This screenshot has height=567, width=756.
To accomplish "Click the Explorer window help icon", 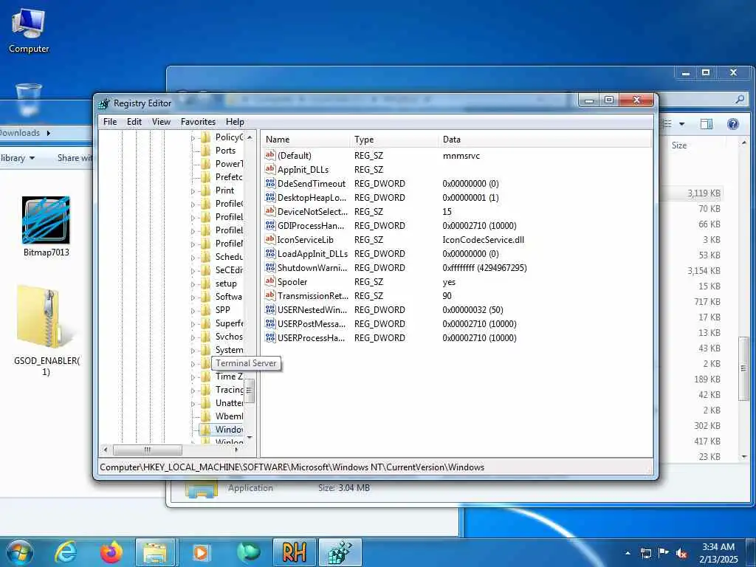I will pos(733,124).
